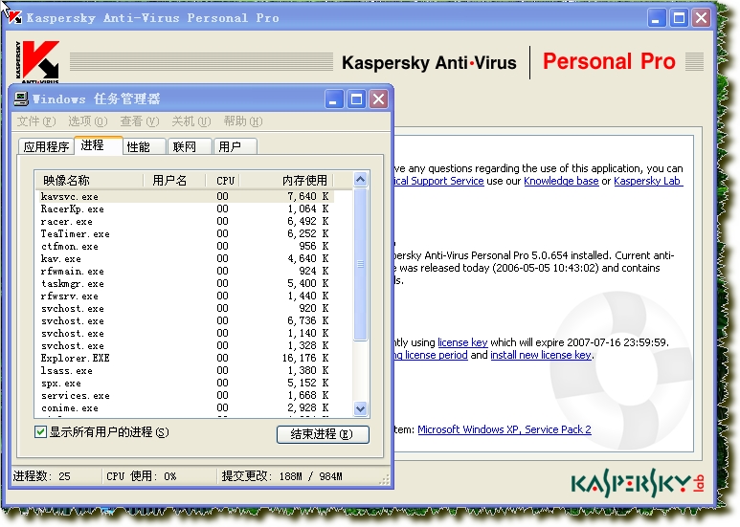Click the 结束进程(E) button
This screenshot has width=740, height=527.
[x=323, y=434]
